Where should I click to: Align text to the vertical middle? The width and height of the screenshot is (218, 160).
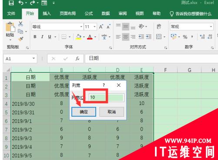pyautogui.click(x=126, y=26)
